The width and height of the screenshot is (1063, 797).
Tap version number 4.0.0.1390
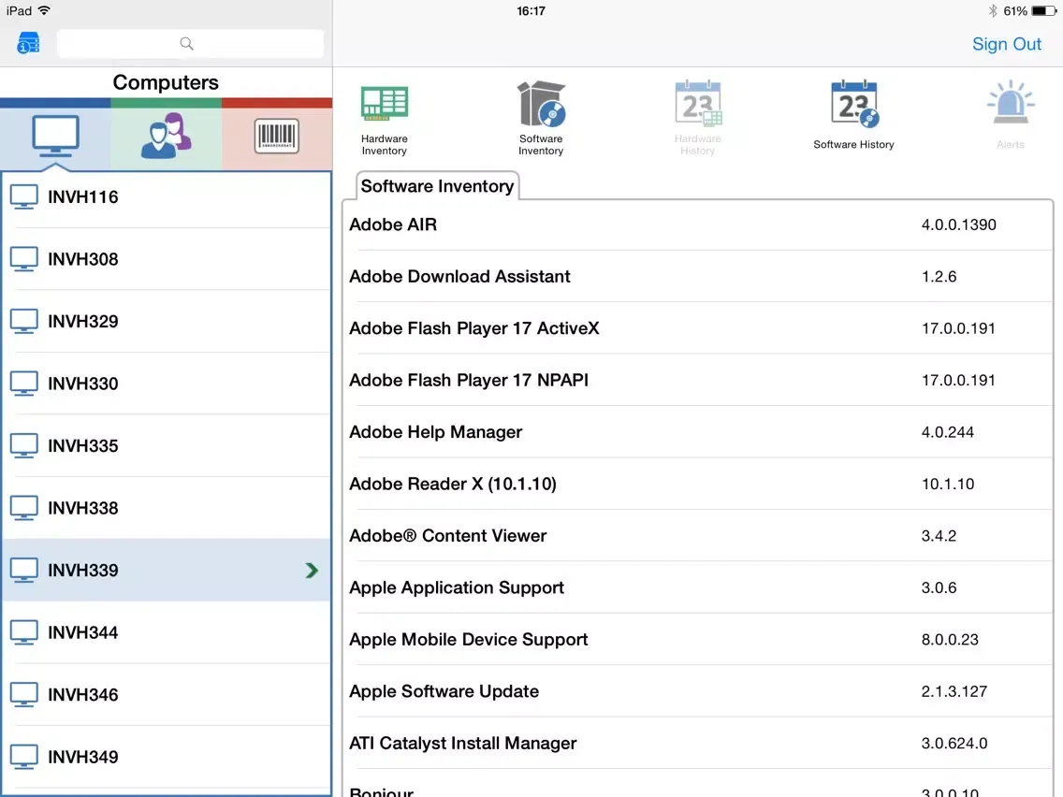point(958,225)
